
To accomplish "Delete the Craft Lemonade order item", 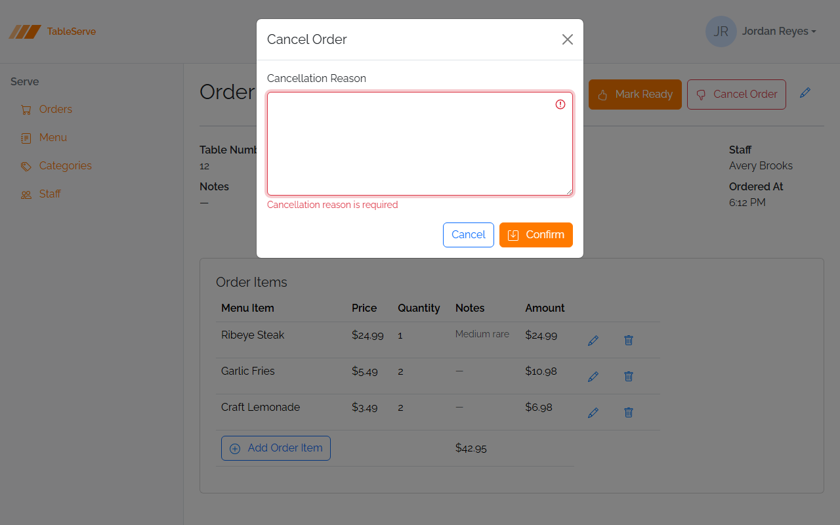I will [x=629, y=413].
